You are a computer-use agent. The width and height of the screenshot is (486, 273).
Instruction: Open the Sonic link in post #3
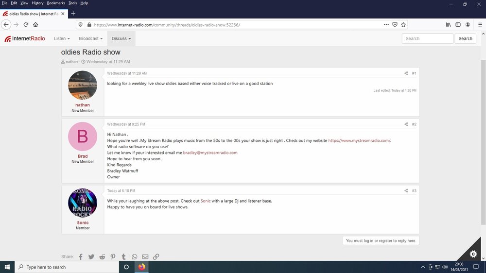[206, 201]
